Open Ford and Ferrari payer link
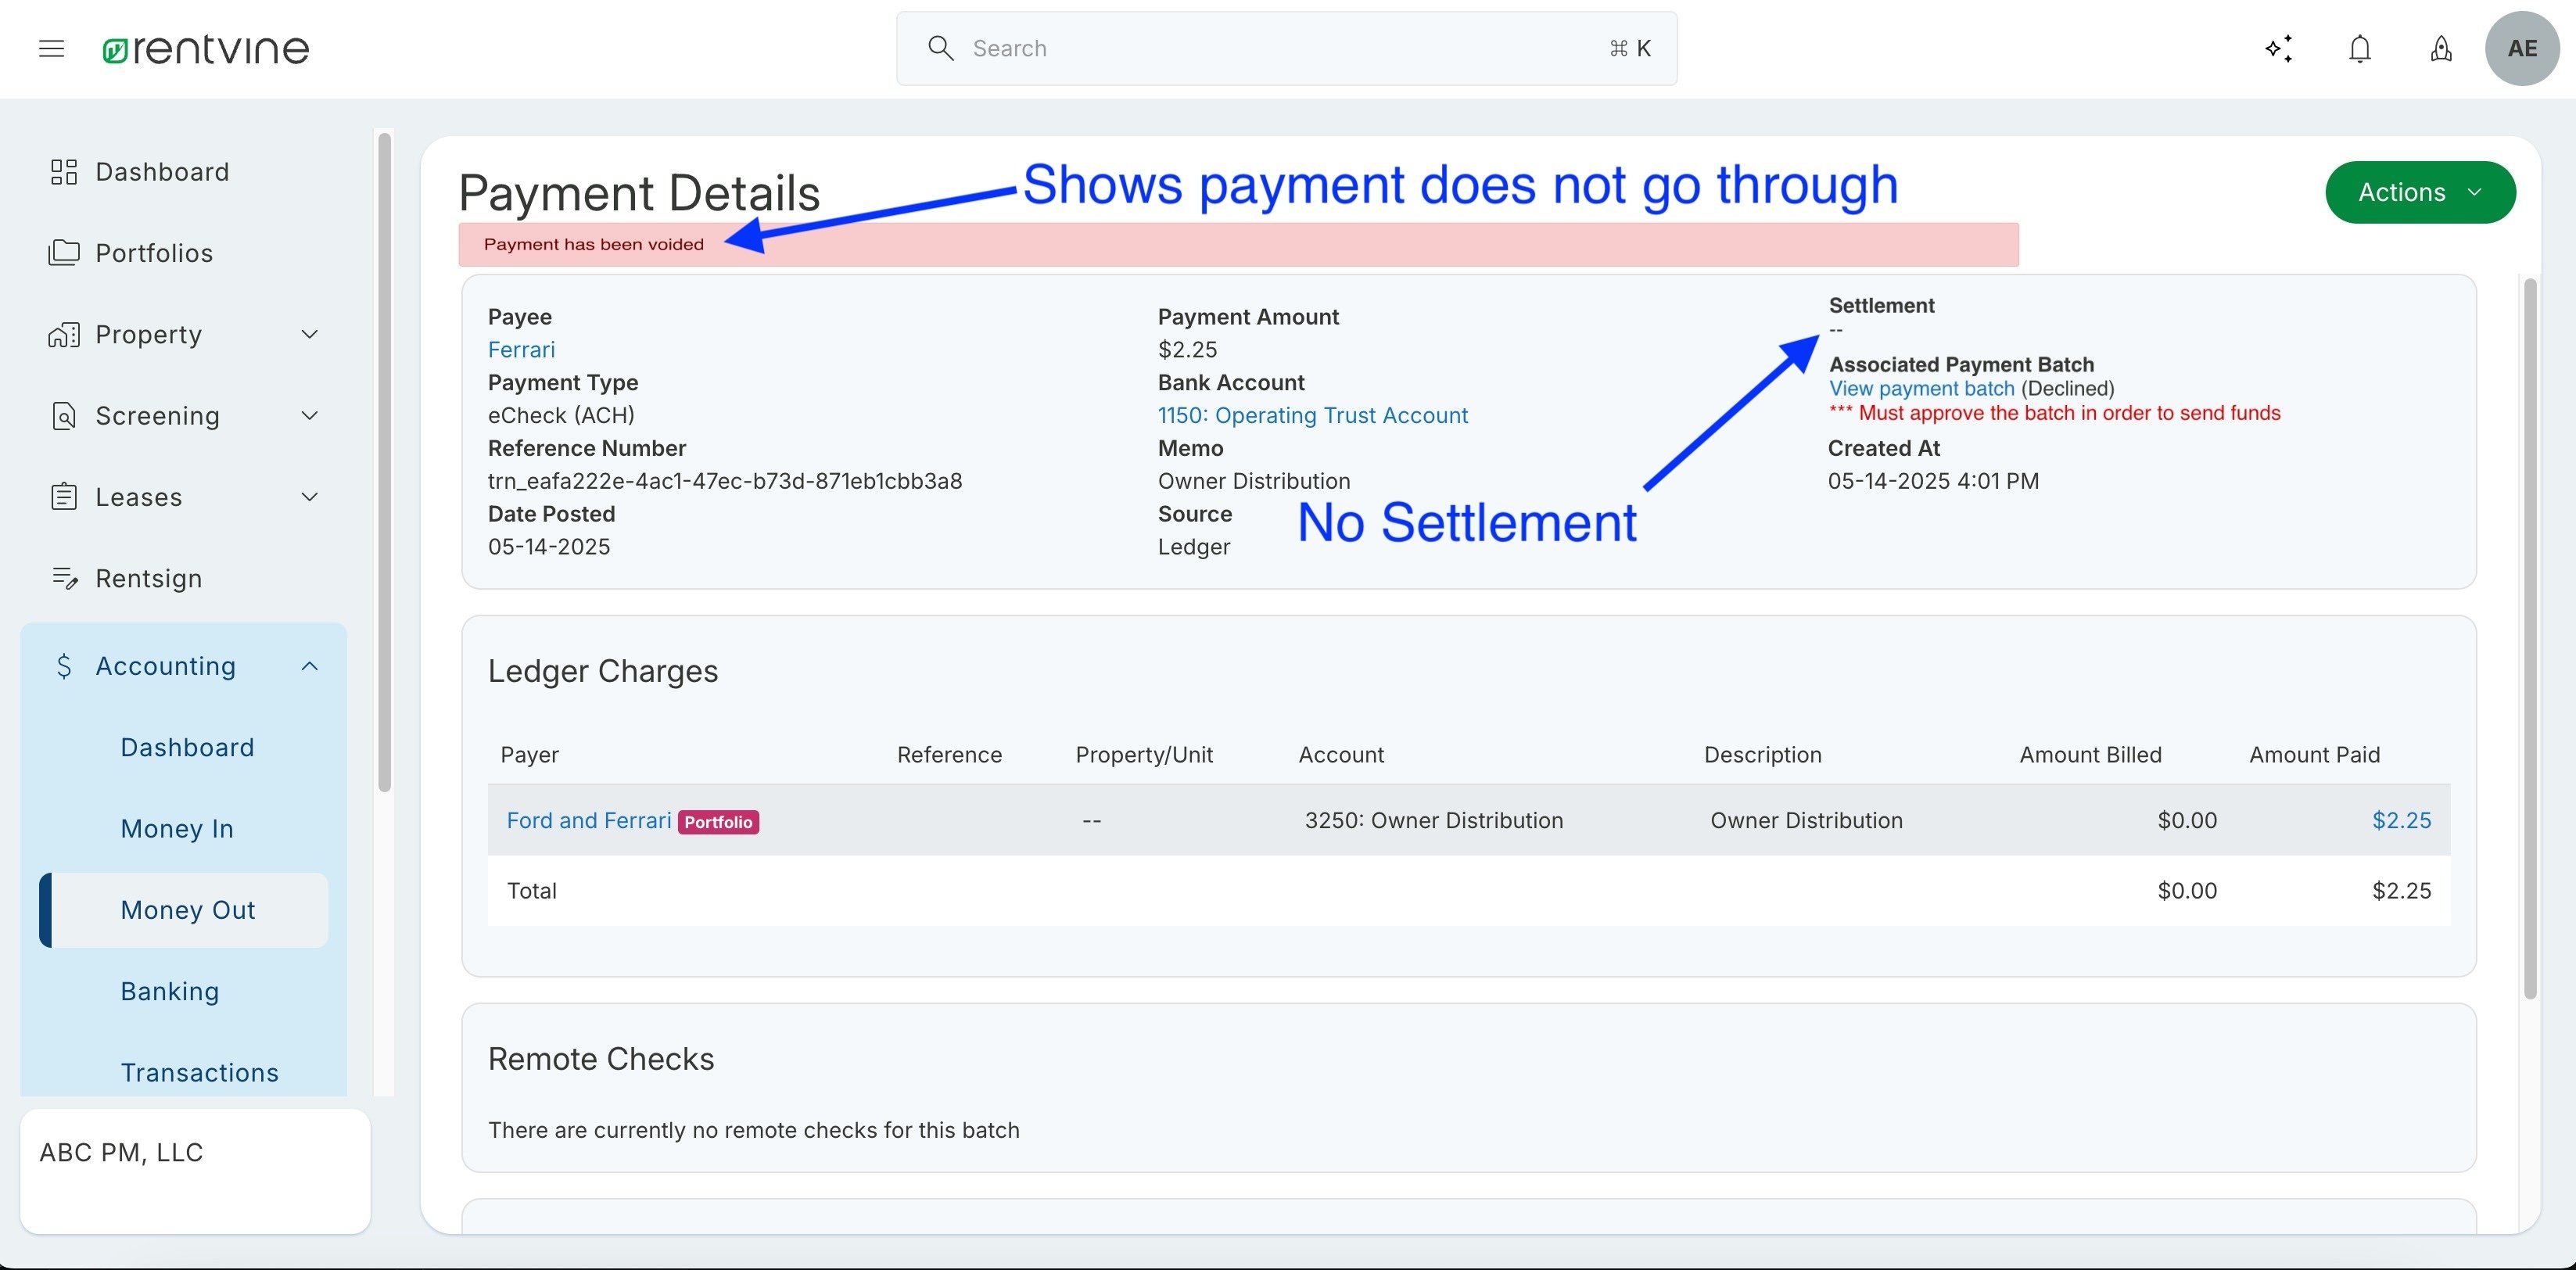The height and width of the screenshot is (1270, 2576). point(589,820)
